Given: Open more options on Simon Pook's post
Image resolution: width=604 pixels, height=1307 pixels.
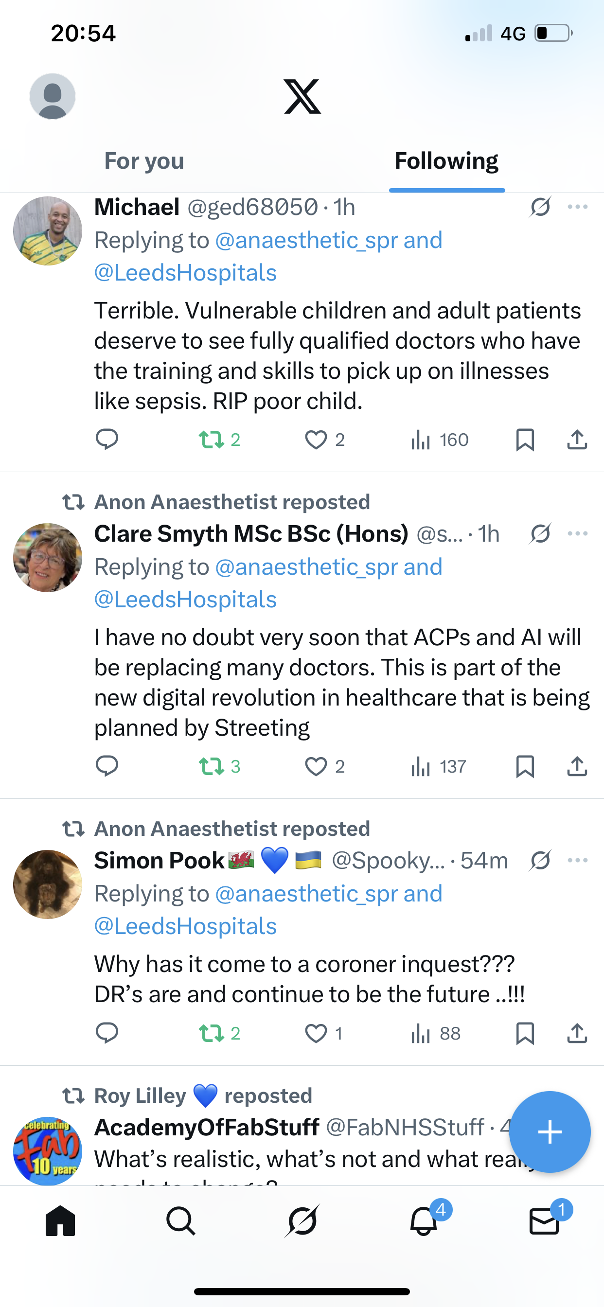Looking at the screenshot, I should coord(578,860).
